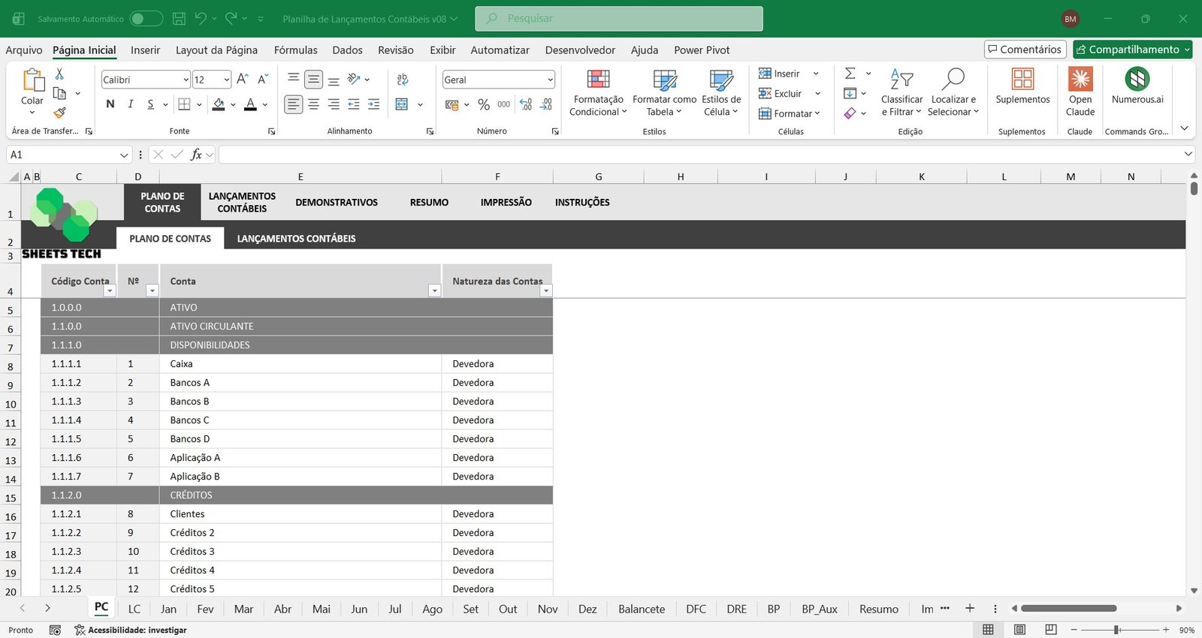Toggle italic formatting (I)
1202x638 pixels.
pos(131,104)
